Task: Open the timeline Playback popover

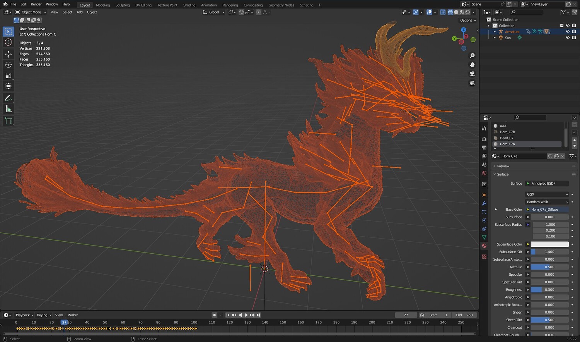Action: point(24,315)
